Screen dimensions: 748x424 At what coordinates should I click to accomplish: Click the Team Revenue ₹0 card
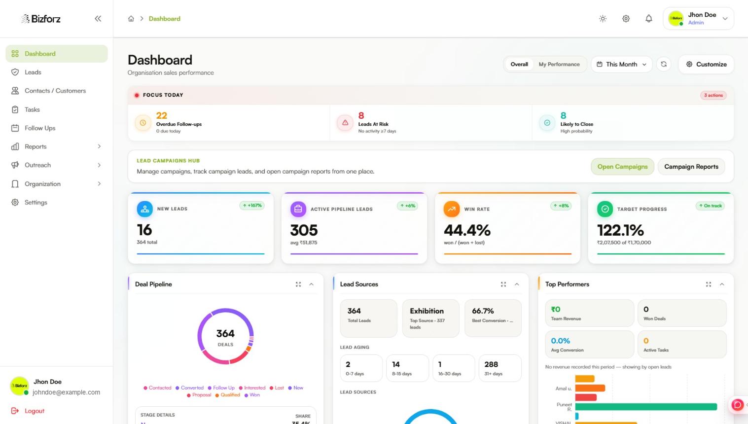[589, 313]
